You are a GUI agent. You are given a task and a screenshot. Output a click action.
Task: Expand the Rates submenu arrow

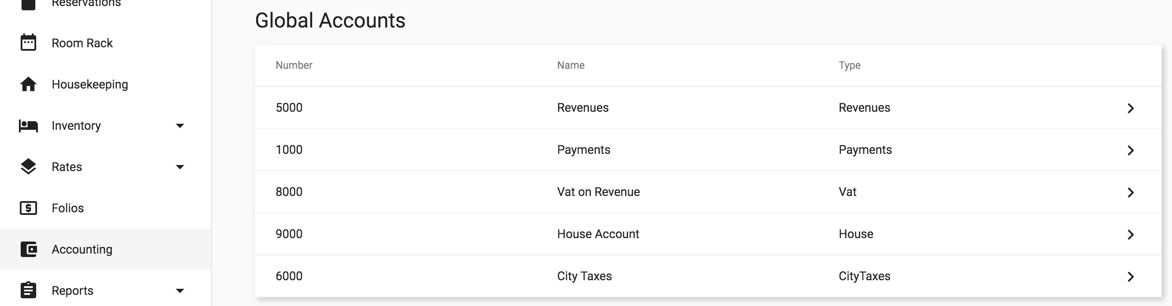(180, 167)
